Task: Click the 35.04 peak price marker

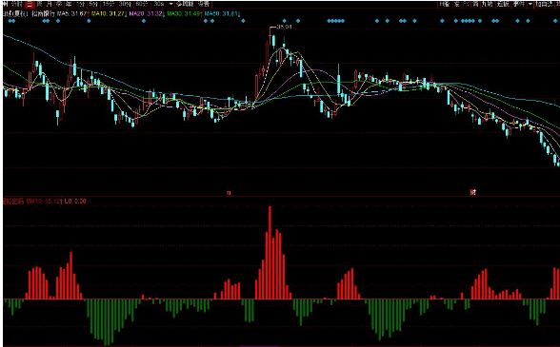Action: (284, 27)
